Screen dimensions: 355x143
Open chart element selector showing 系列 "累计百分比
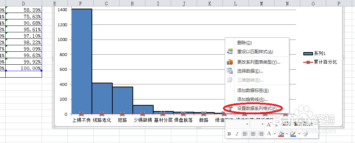(299, 124)
